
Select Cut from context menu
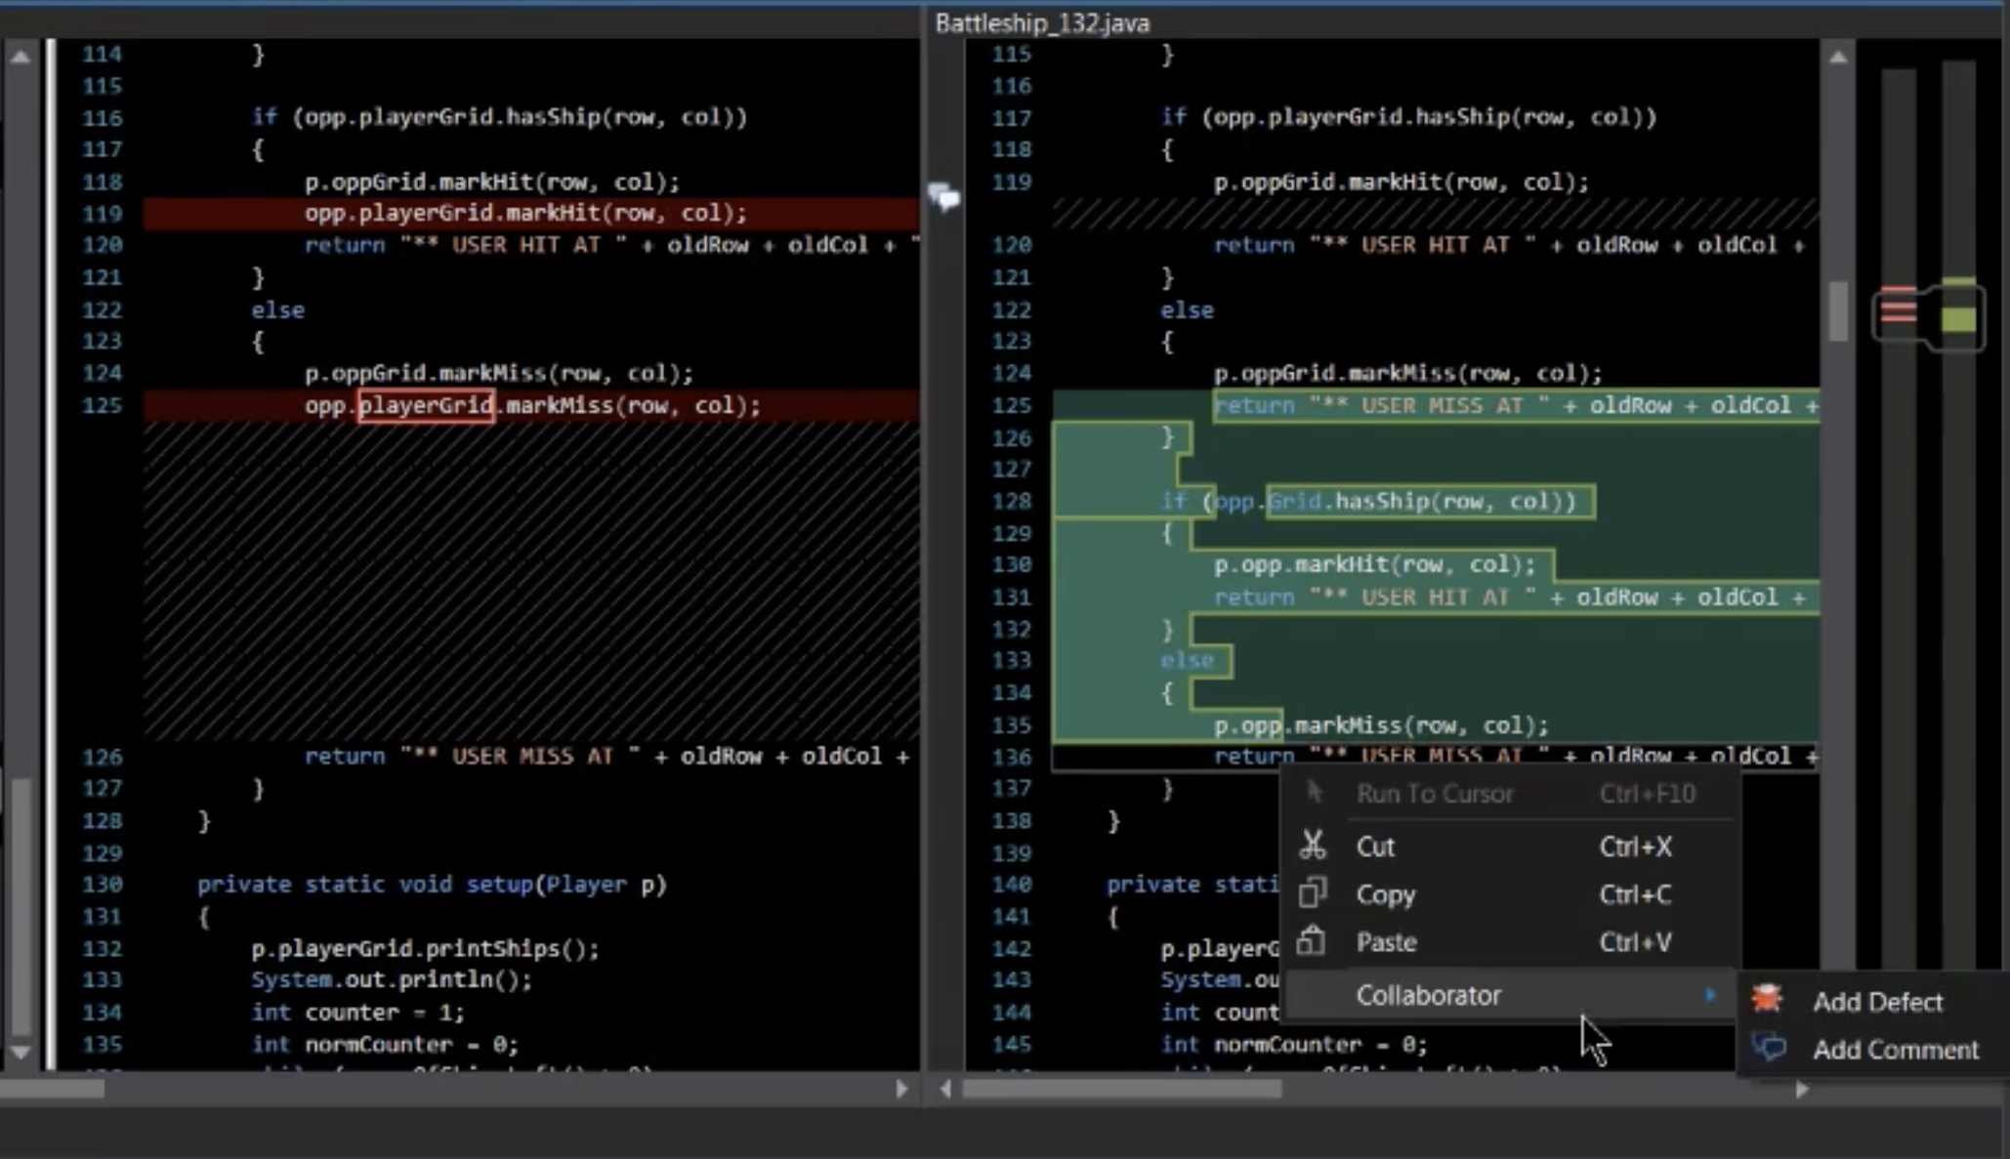1511,846
